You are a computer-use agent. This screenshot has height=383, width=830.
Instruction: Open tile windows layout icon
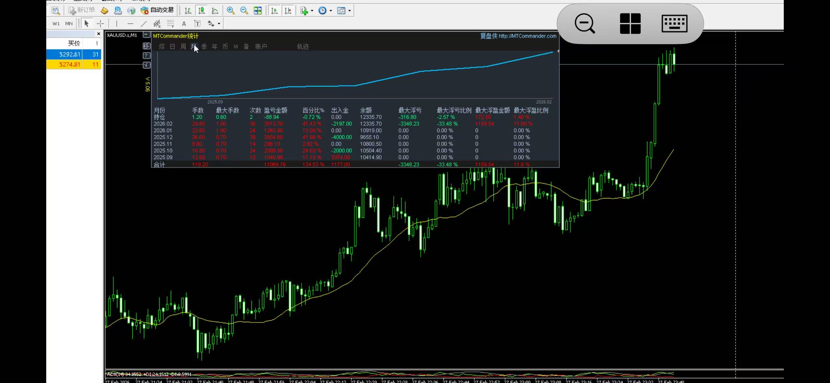tap(258, 10)
